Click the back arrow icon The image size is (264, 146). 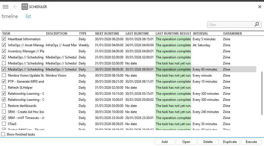pos(15,7)
